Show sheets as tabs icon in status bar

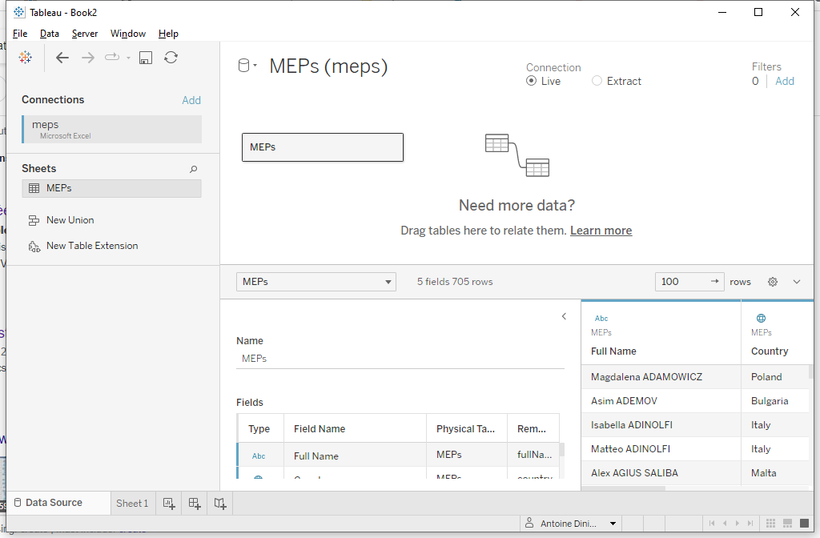tap(804, 524)
